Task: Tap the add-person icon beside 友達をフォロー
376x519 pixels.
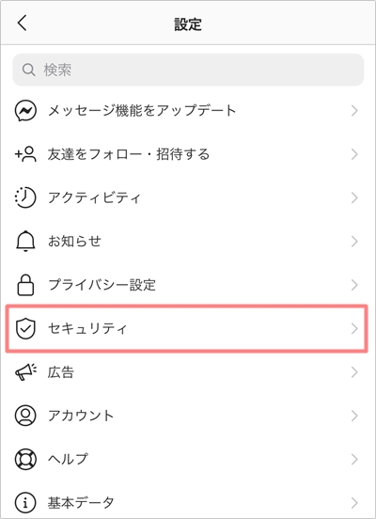Action: (25, 154)
